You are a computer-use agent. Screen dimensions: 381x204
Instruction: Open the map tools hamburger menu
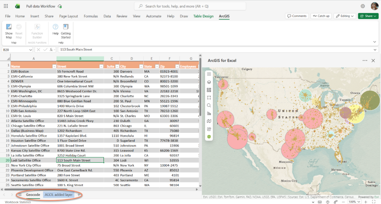[x=209, y=74]
